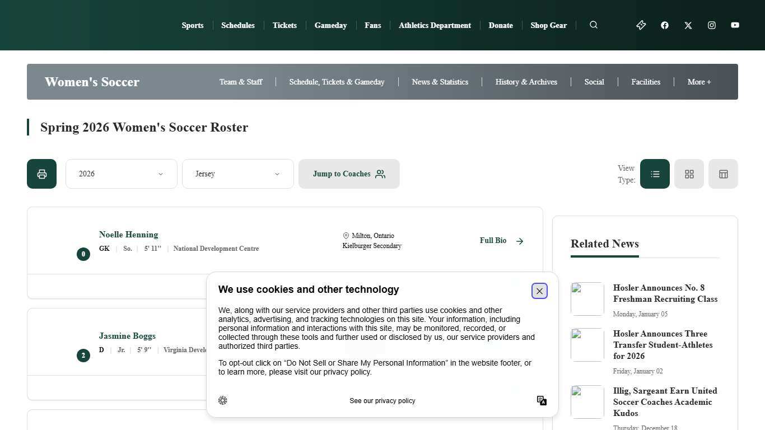Open the tickets icon in header
This screenshot has height=430, width=765.
pyautogui.click(x=641, y=25)
